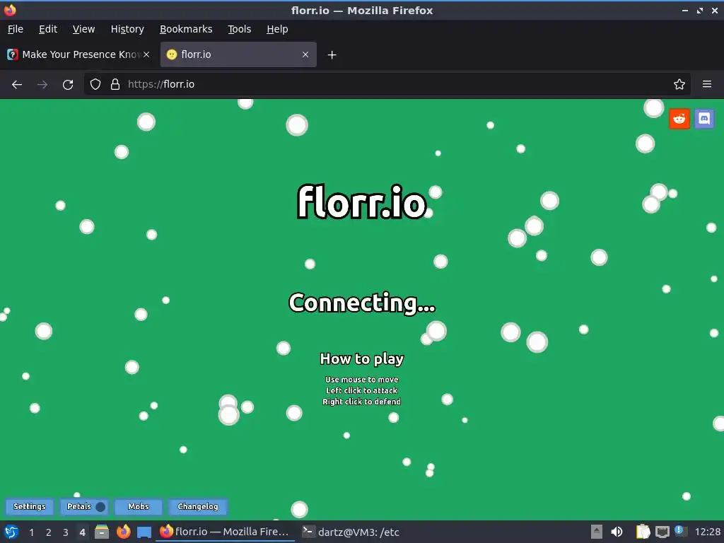Switch to workspace 1
Screen dimensions: 724x543
(x=31, y=532)
